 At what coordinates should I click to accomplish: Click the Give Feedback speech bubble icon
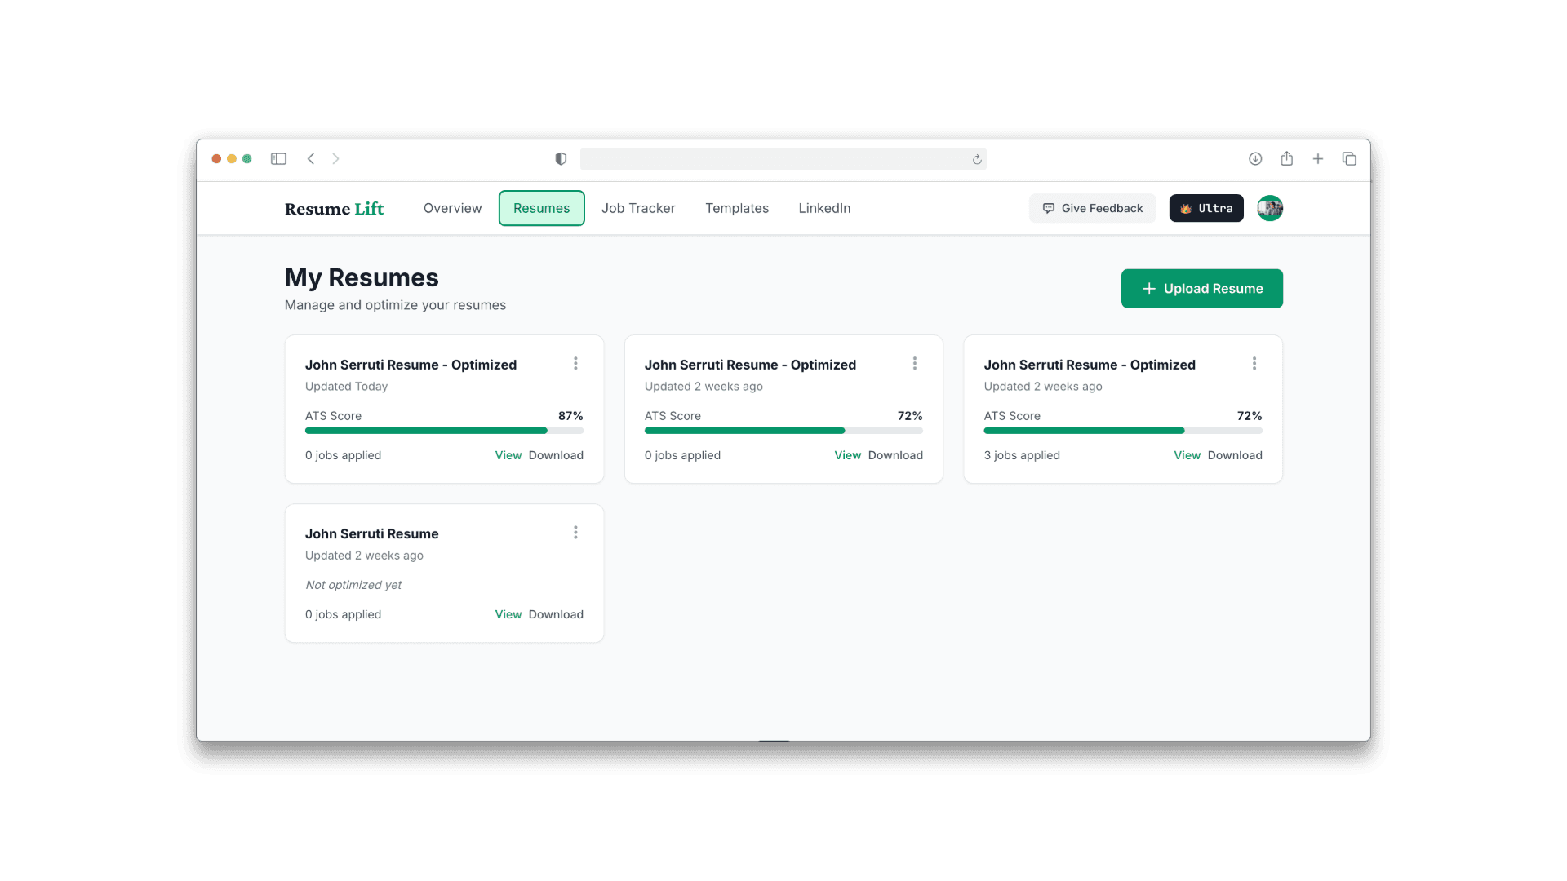[1048, 208]
